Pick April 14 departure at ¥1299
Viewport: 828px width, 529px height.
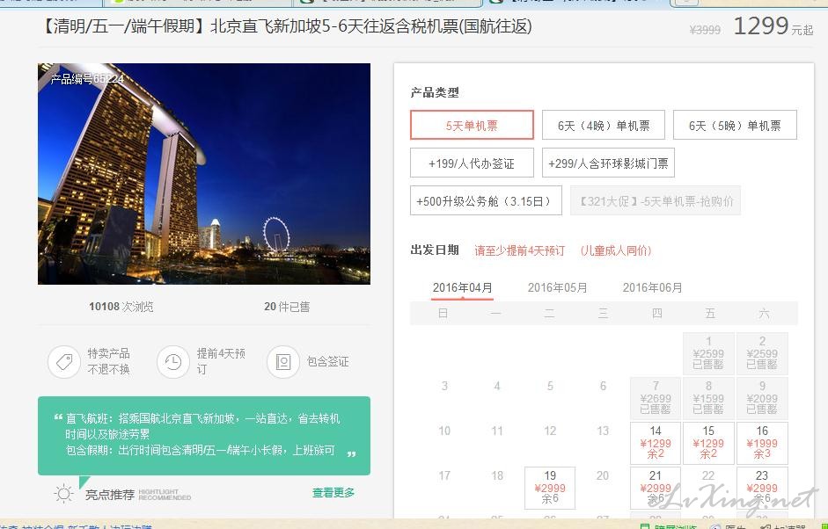[656, 443]
